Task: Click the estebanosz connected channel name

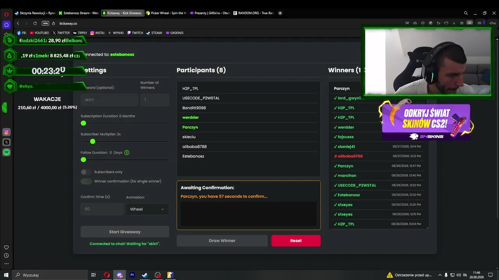Action: coord(122,54)
